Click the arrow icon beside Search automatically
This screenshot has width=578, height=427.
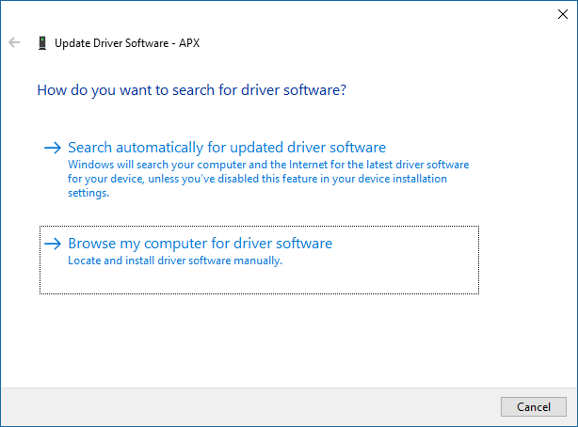pos(53,148)
